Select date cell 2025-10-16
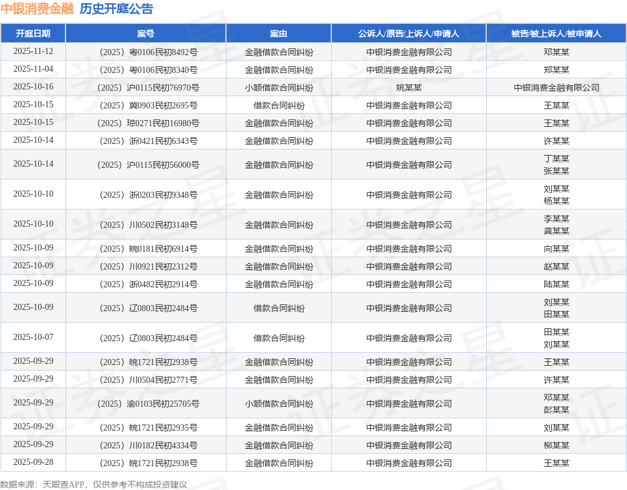 (33, 87)
